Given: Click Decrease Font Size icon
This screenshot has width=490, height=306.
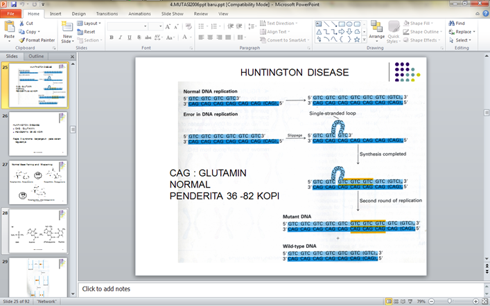Looking at the screenshot, I should tap(176, 26).
